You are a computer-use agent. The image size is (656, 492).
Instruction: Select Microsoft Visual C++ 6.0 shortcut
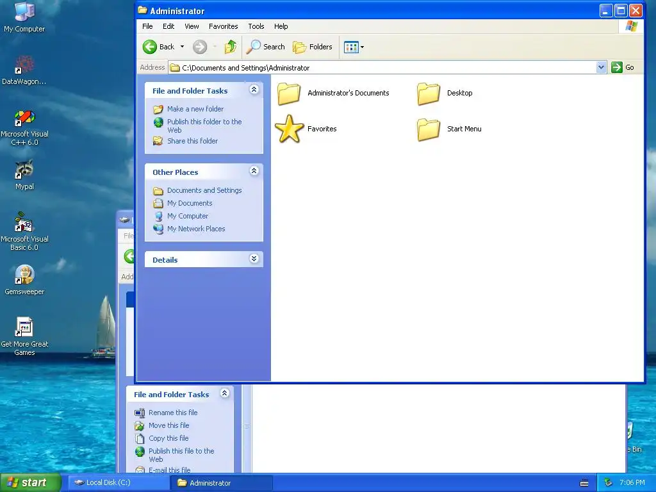tap(25, 127)
